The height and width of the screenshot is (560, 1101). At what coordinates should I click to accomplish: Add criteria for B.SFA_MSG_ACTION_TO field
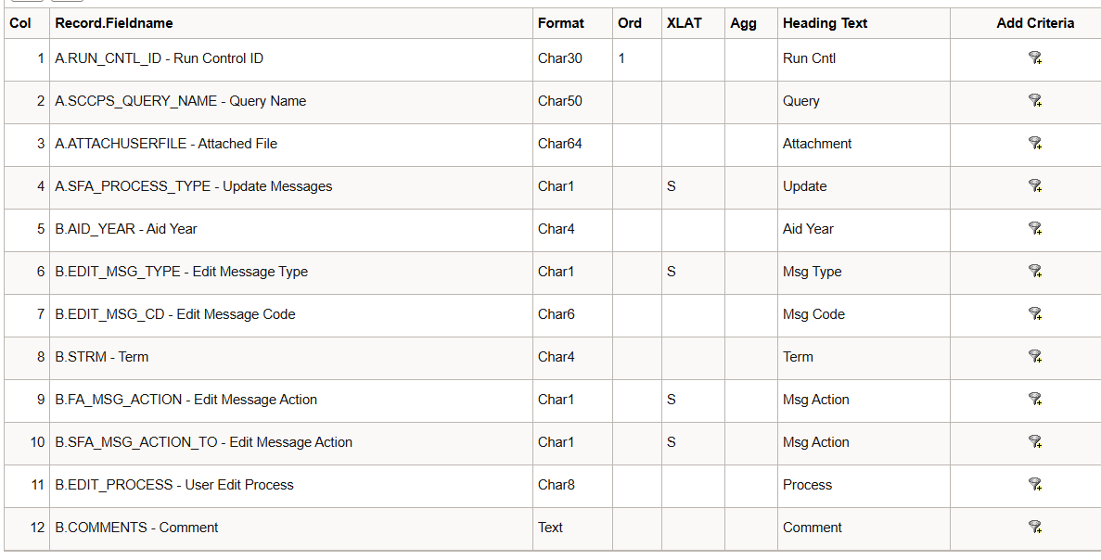1034,442
